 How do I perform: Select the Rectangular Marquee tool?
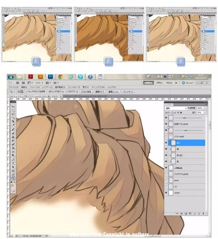click(x=13, y=110)
